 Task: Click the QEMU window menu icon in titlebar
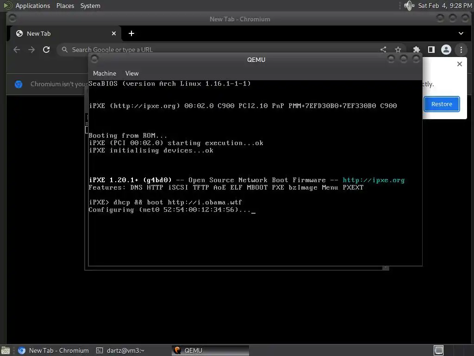[94, 59]
